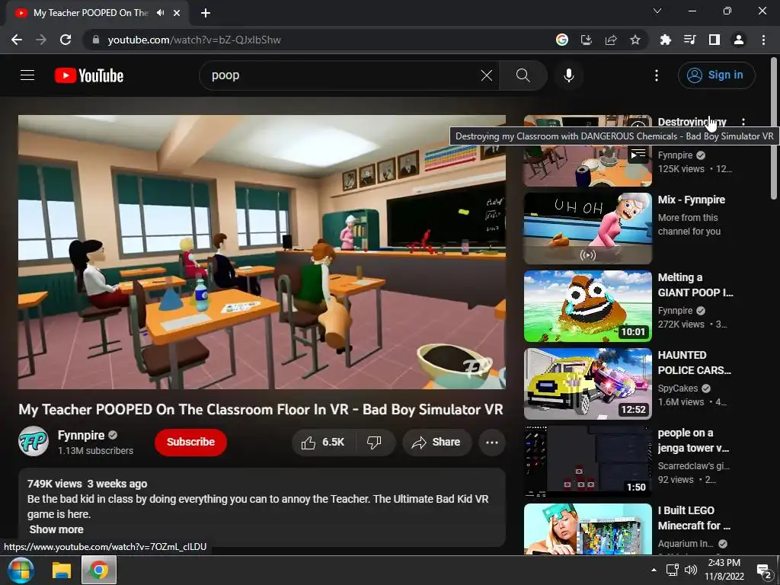
Task: Like the video 6.5K
Action: click(x=323, y=443)
